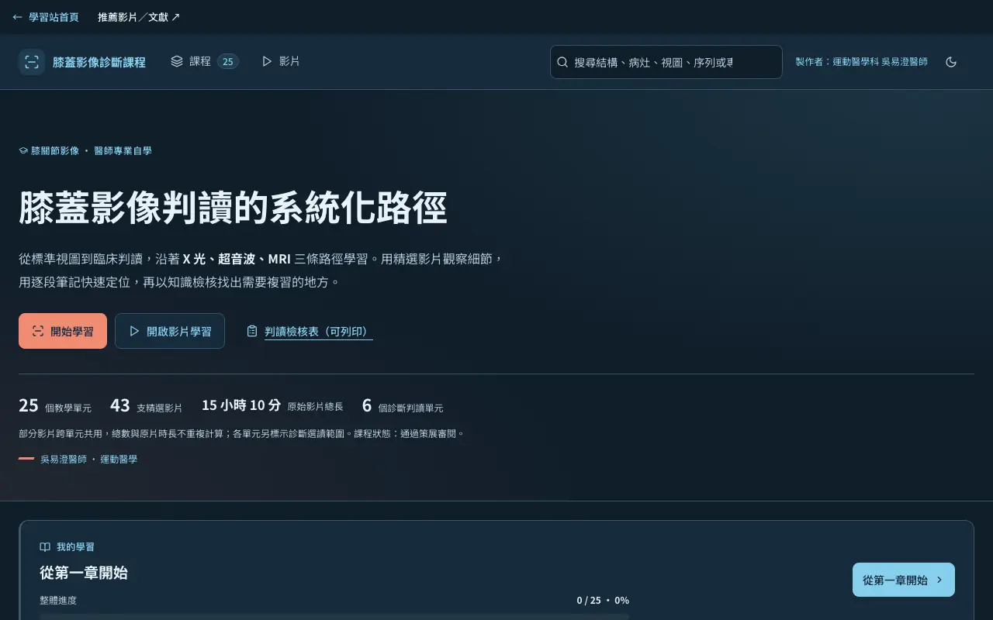
Task: Click the book icon beside 我的學習
Action: [45, 547]
